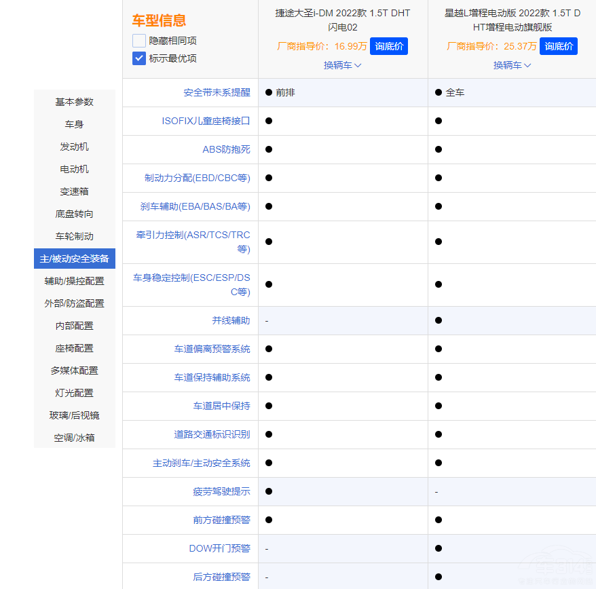
Task: Click 询底价 button for 捷途大圣i-DM
Action: (389, 46)
